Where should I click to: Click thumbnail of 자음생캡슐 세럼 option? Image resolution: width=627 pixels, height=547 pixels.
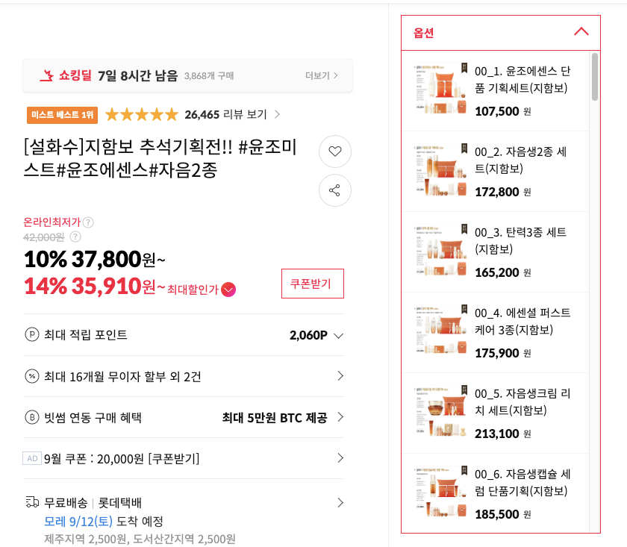point(440,493)
